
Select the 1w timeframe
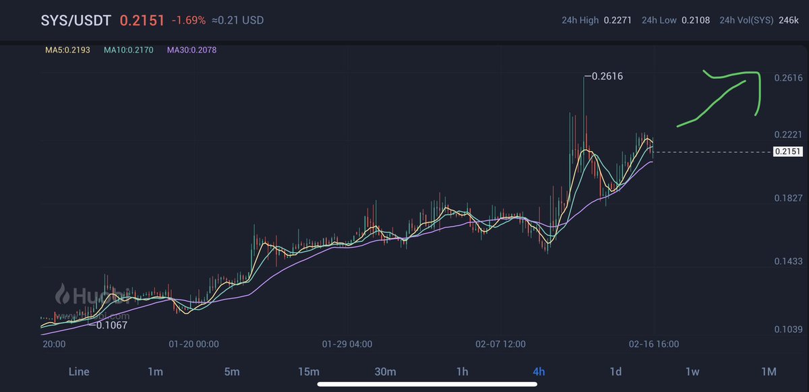[x=692, y=371]
